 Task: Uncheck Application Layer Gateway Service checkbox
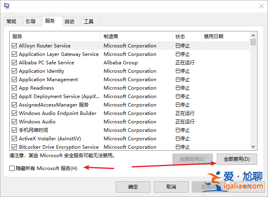click(x=14, y=54)
